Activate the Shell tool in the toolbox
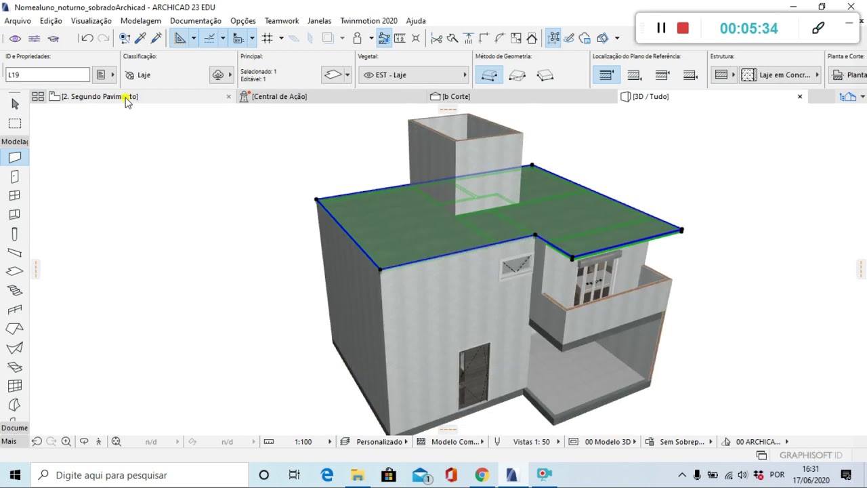The width and height of the screenshot is (867, 488). (15, 348)
